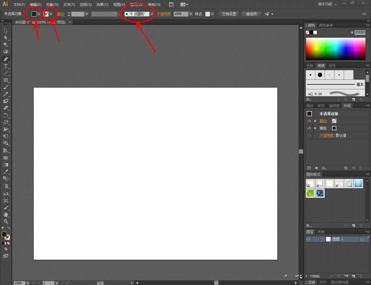
Task: Choose the Eyedropper tool
Action: [x=6, y=172]
